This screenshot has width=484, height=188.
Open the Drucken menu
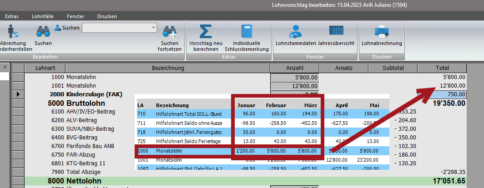pos(107,16)
